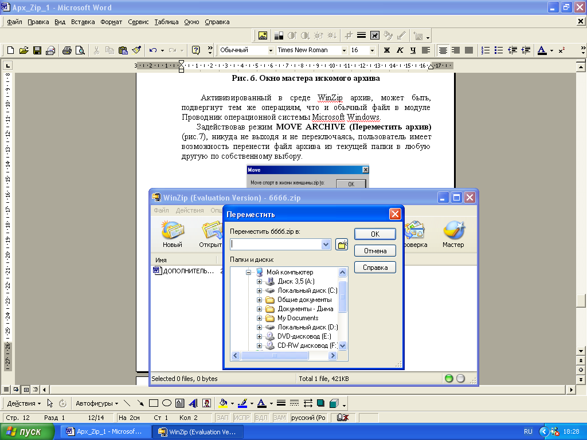The height and width of the screenshot is (440, 587).
Task: Click Отмена in the Переместить dialog
Action: point(375,251)
